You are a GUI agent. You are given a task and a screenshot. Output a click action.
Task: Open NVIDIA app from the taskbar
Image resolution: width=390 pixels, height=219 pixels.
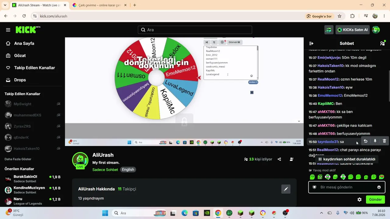coord(207,213)
